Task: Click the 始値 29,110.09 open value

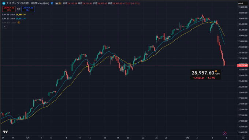Action: (70, 3)
